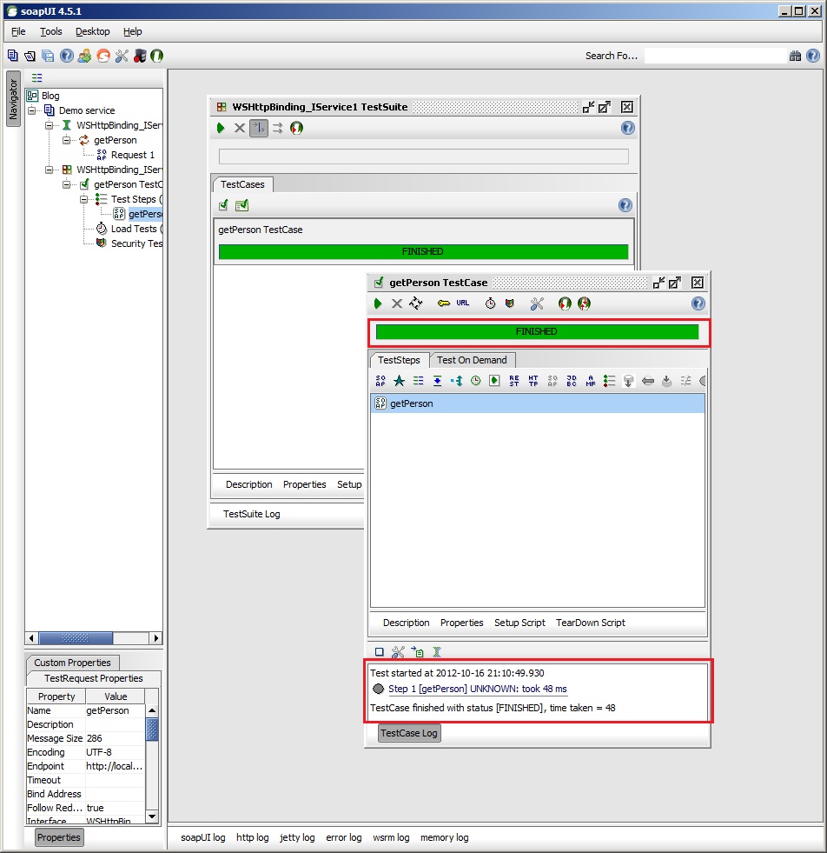This screenshot has height=853, width=827.
Task: Open the Help menu
Action: click(133, 31)
